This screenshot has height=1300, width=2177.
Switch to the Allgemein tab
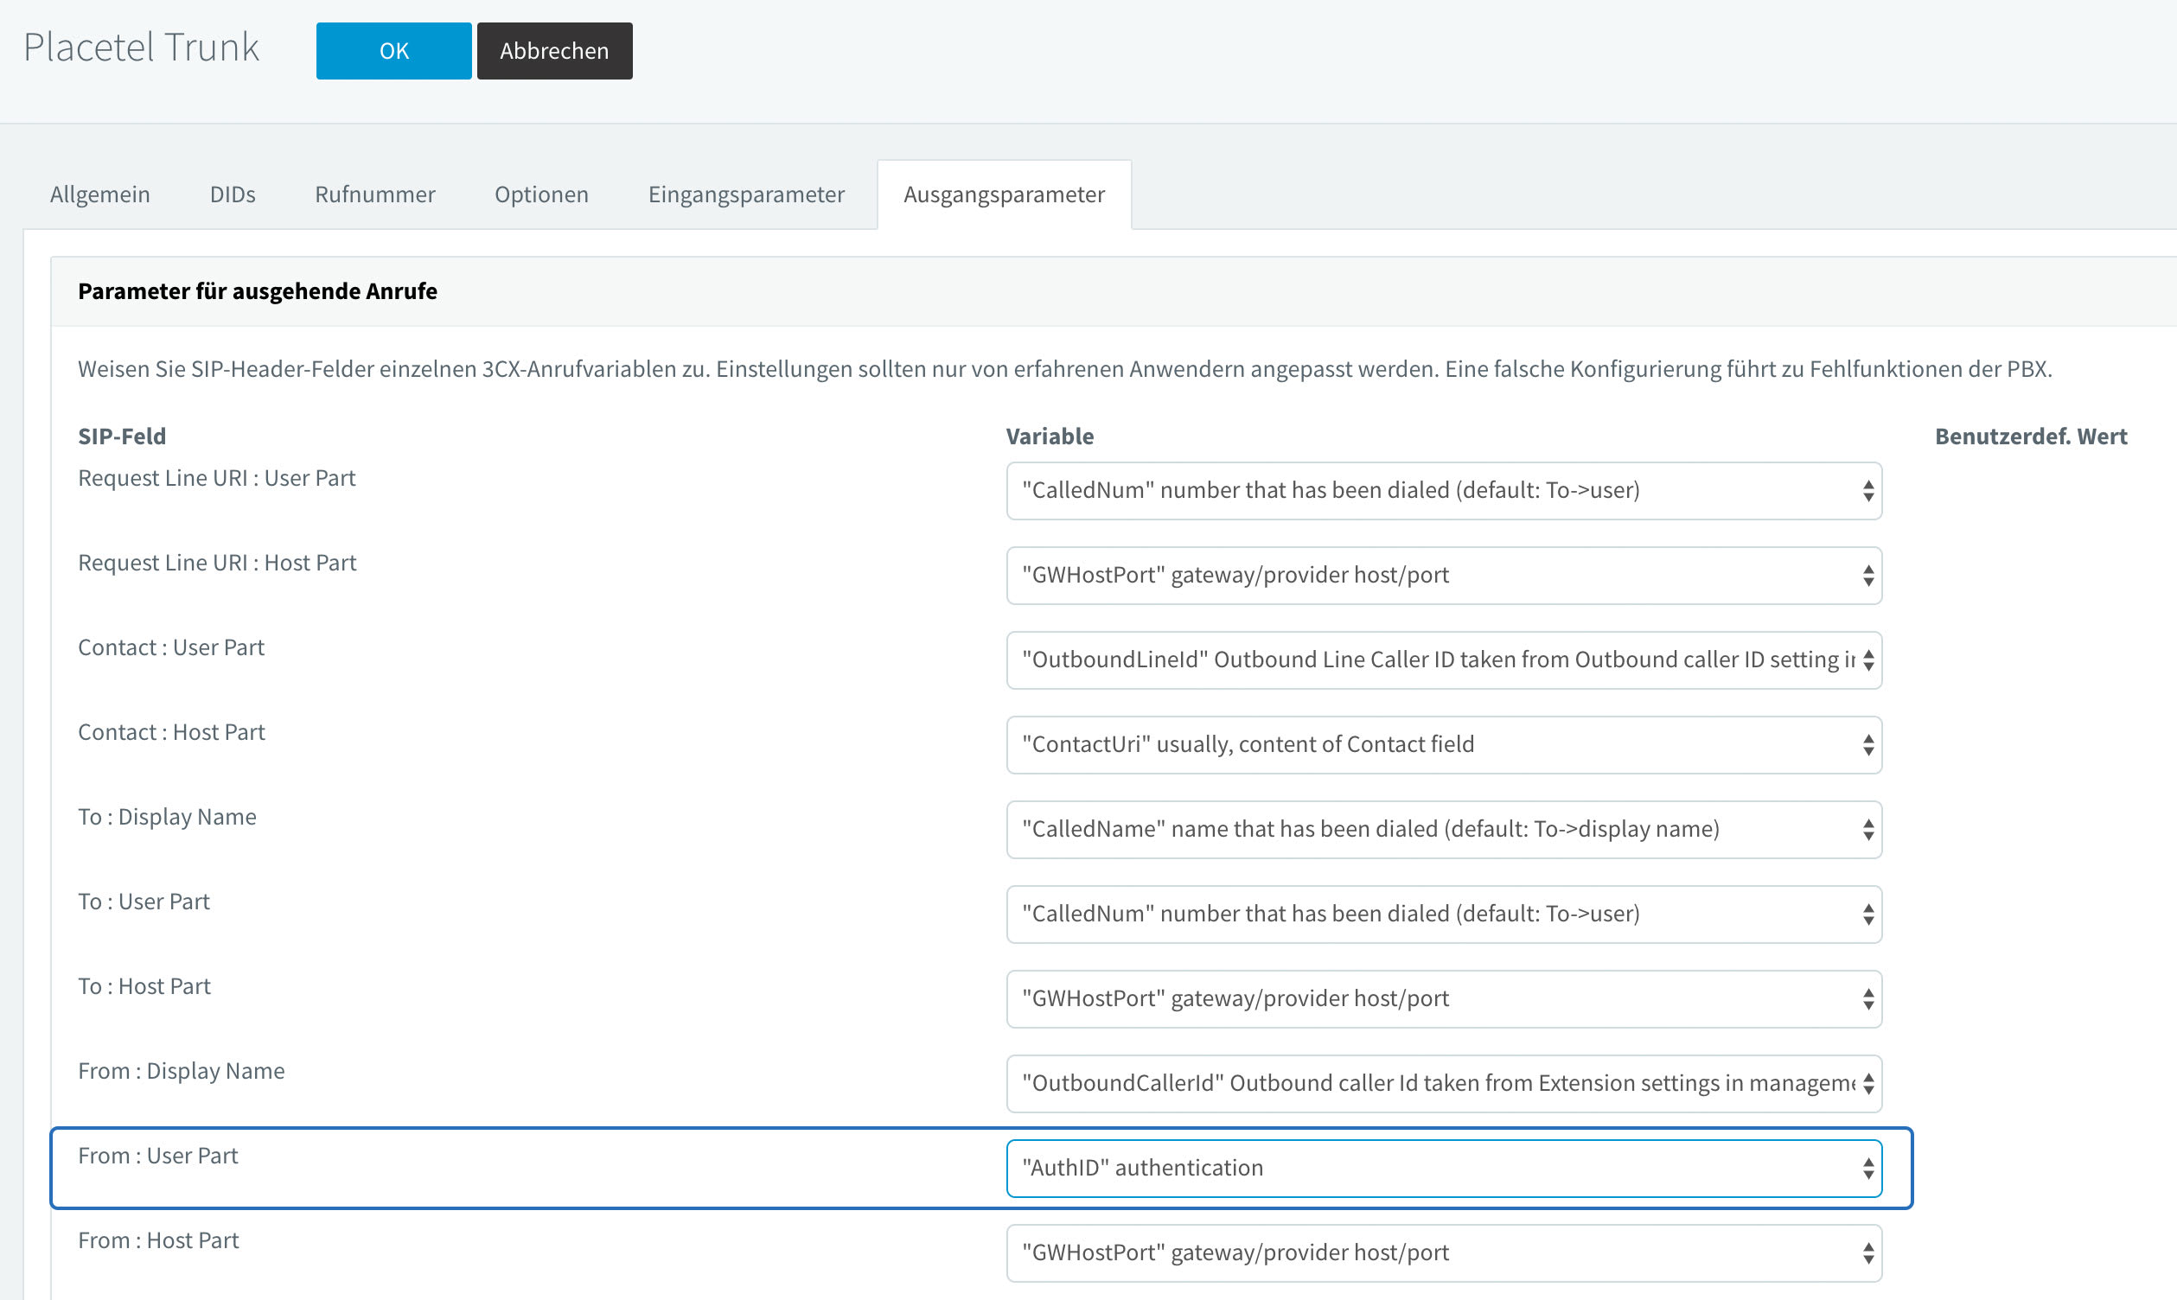click(100, 194)
